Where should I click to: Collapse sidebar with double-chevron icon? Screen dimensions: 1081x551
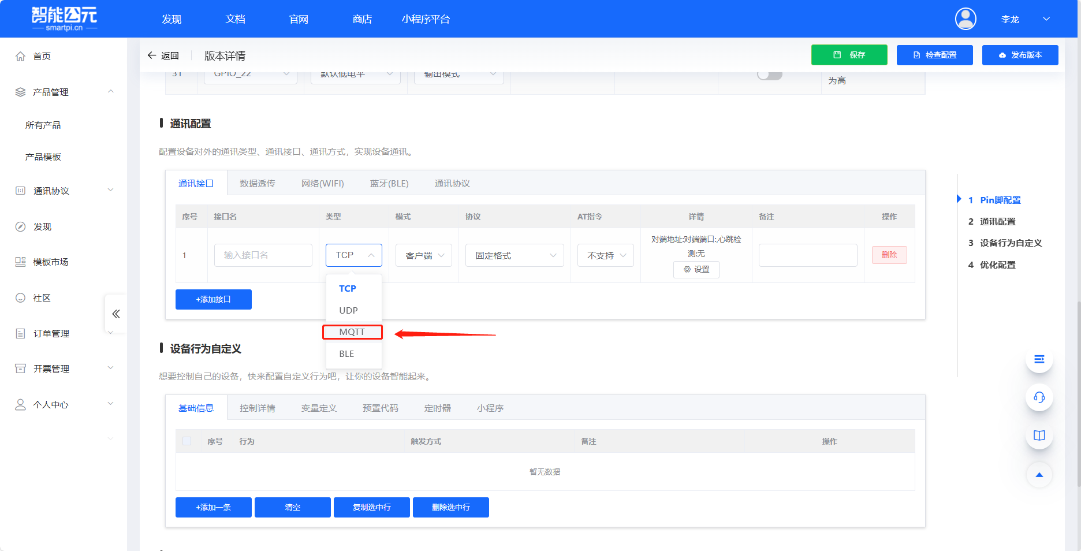[115, 314]
